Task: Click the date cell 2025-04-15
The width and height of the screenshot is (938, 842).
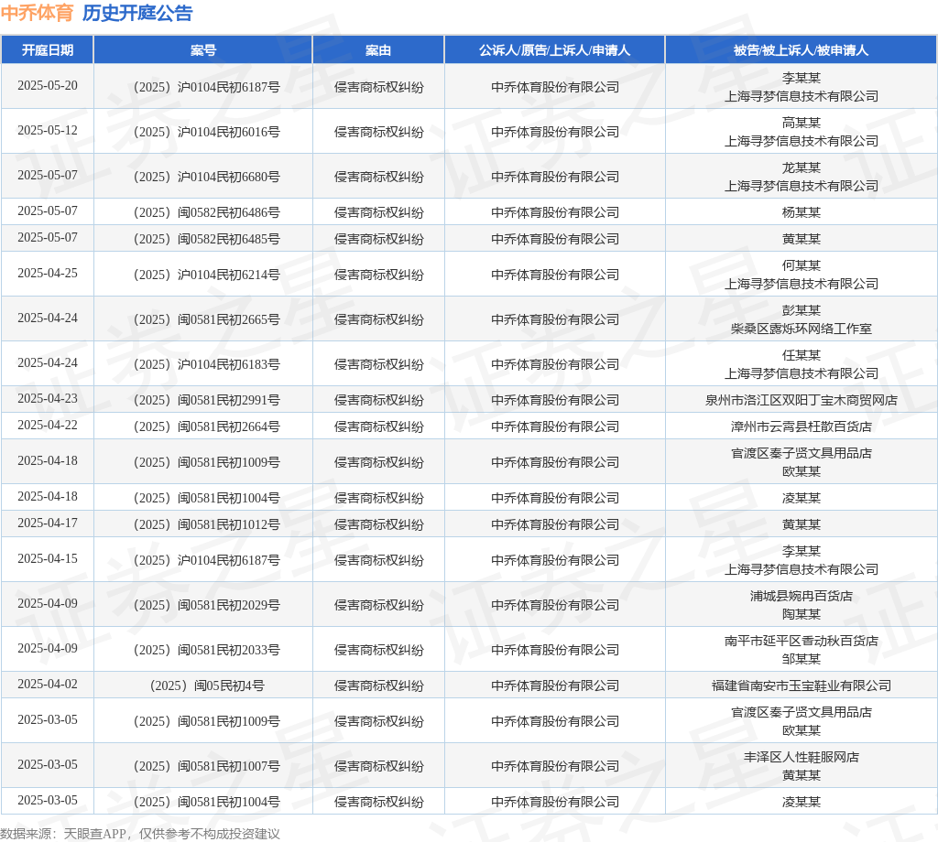Action: tap(48, 559)
